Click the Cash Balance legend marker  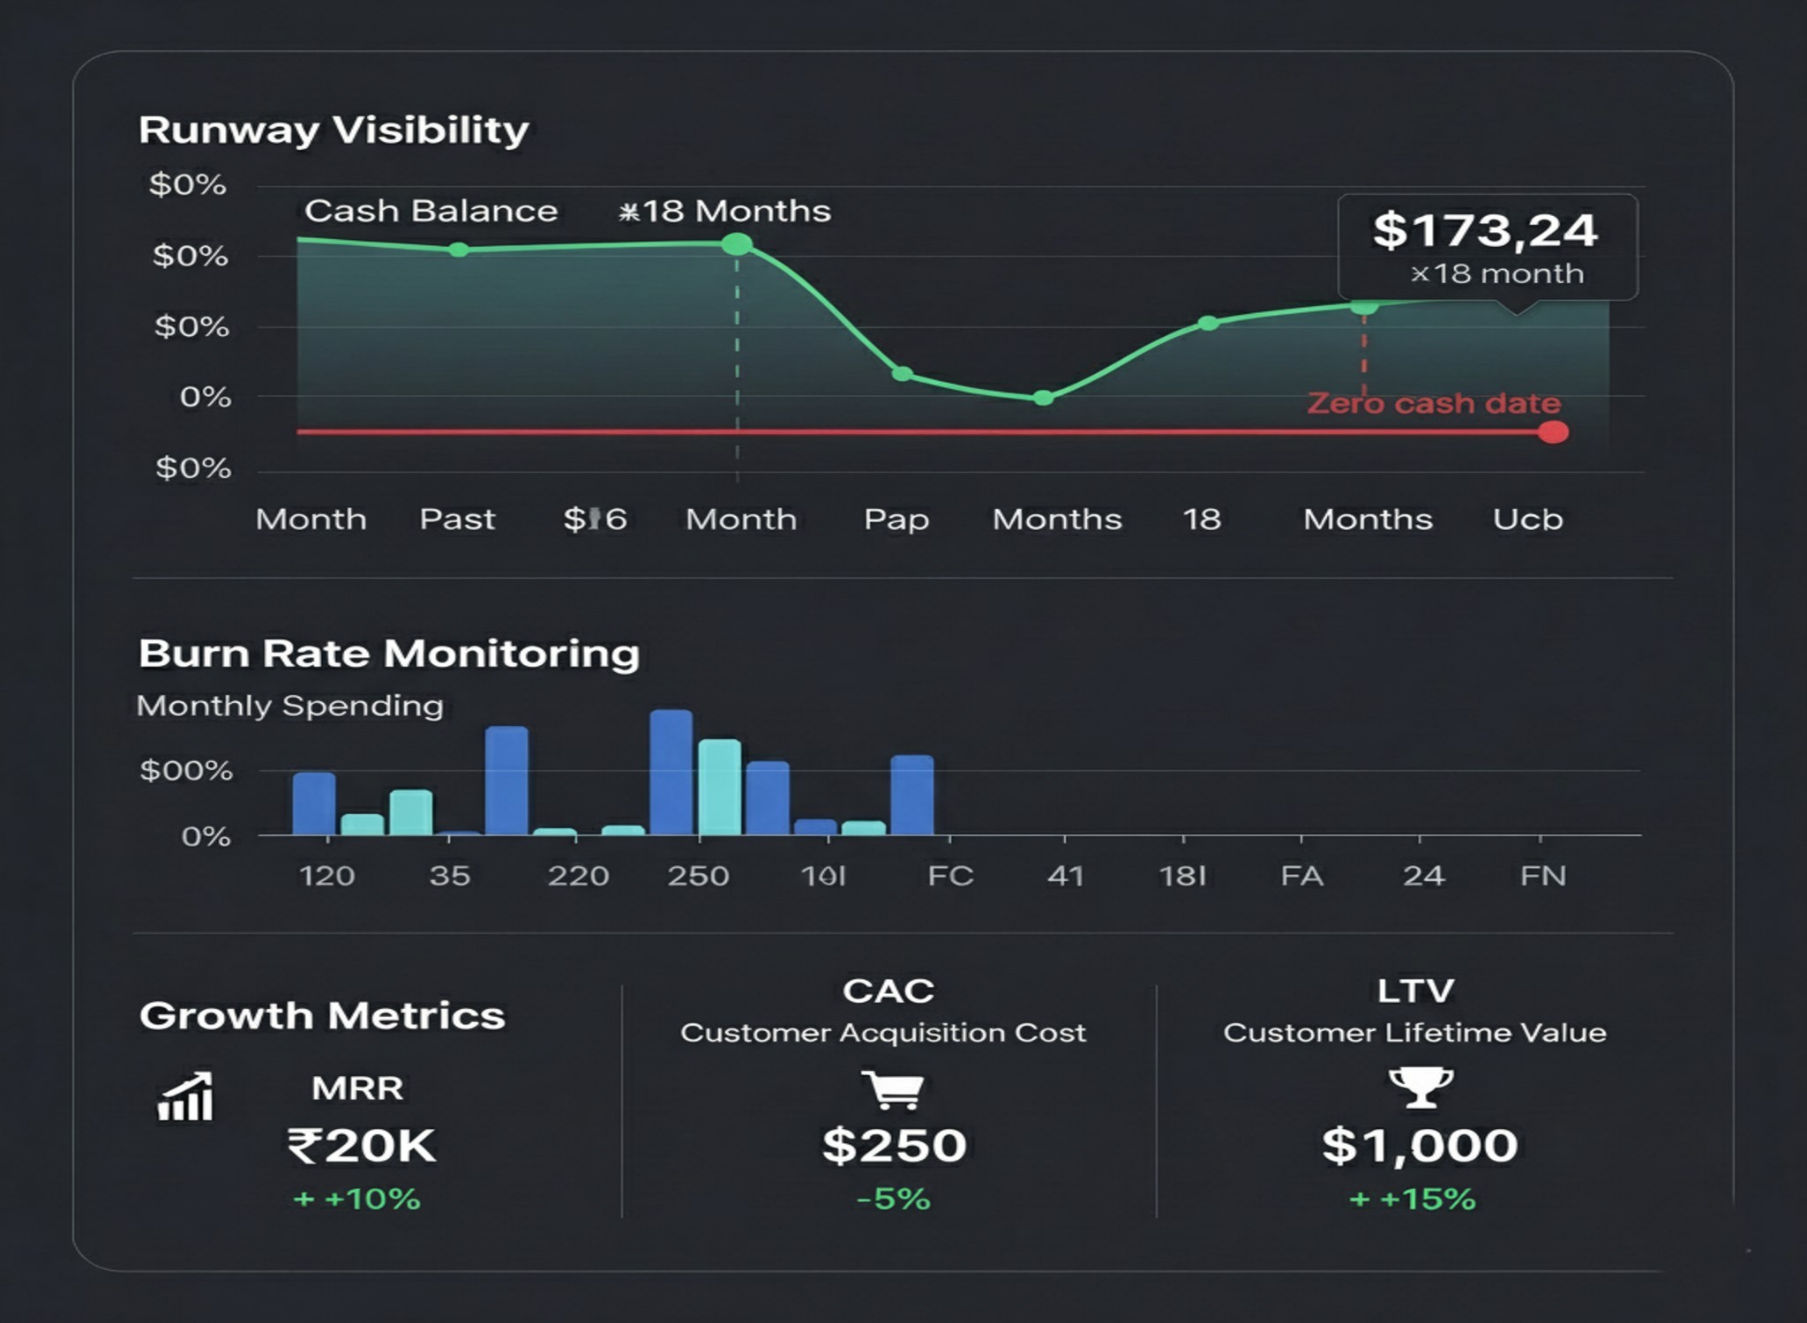[x=458, y=250]
